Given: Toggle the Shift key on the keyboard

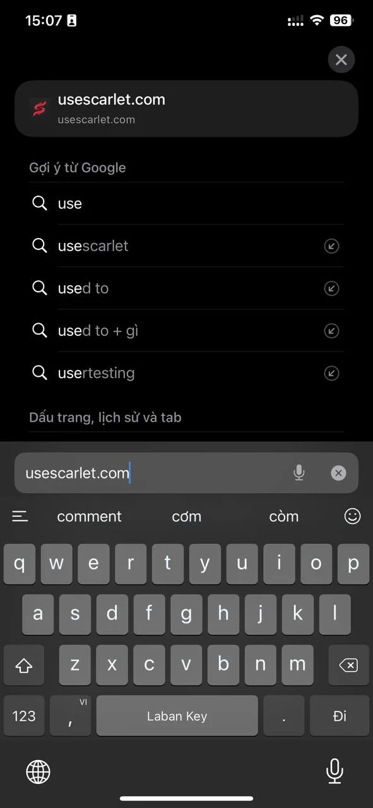Looking at the screenshot, I should [24, 665].
